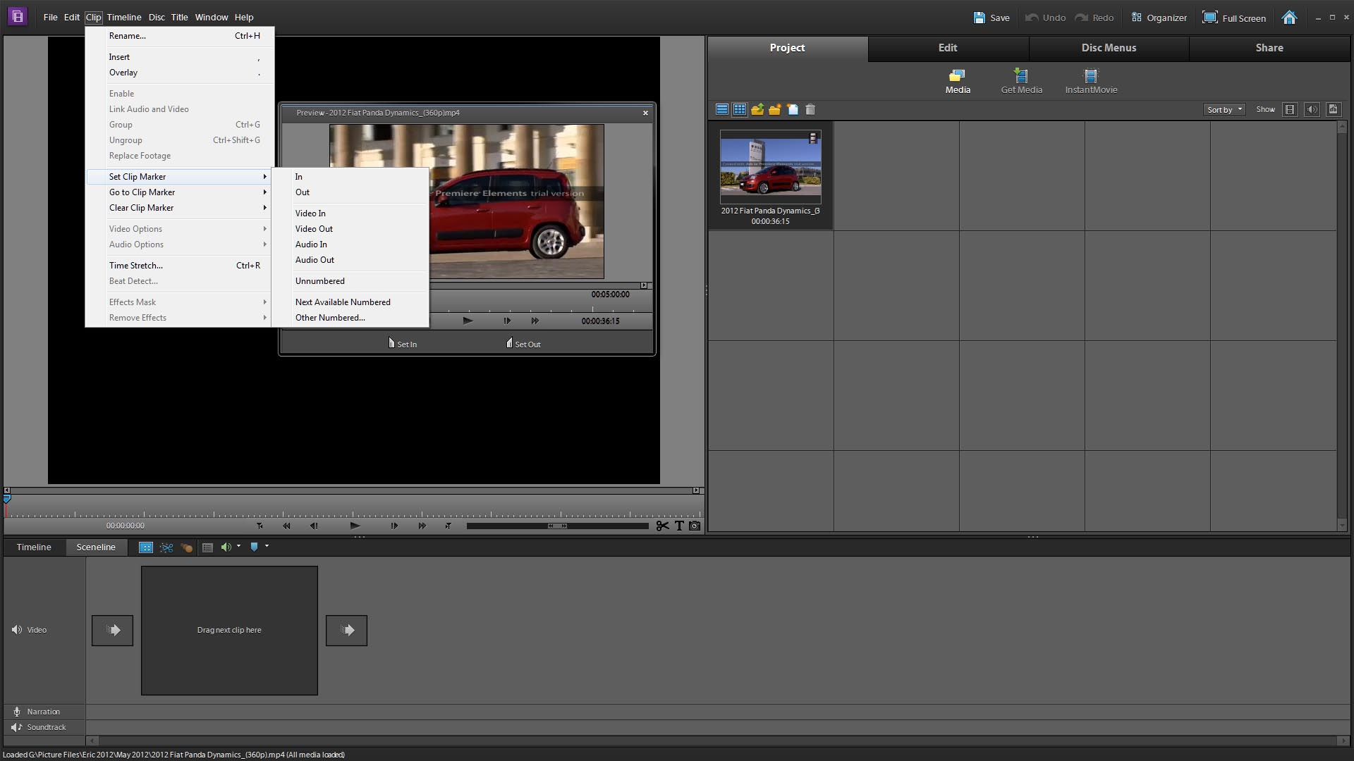Click the Organizer icon in the top bar

coord(1159,18)
